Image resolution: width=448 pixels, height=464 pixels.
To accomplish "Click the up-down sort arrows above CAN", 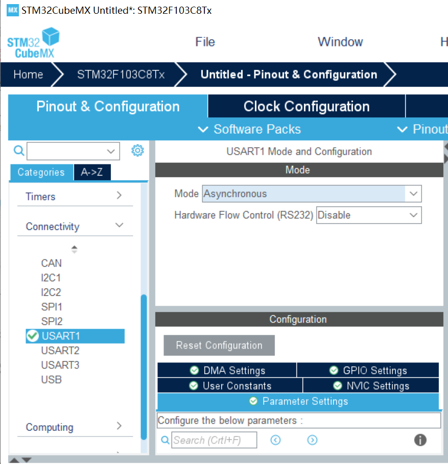I will pos(74,250).
